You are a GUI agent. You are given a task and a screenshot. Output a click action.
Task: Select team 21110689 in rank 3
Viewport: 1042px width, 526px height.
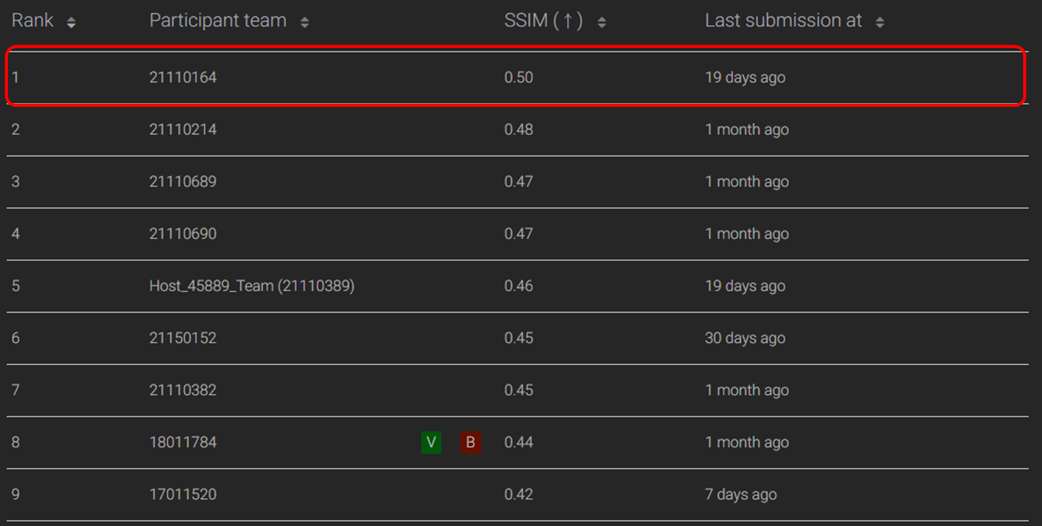click(183, 181)
